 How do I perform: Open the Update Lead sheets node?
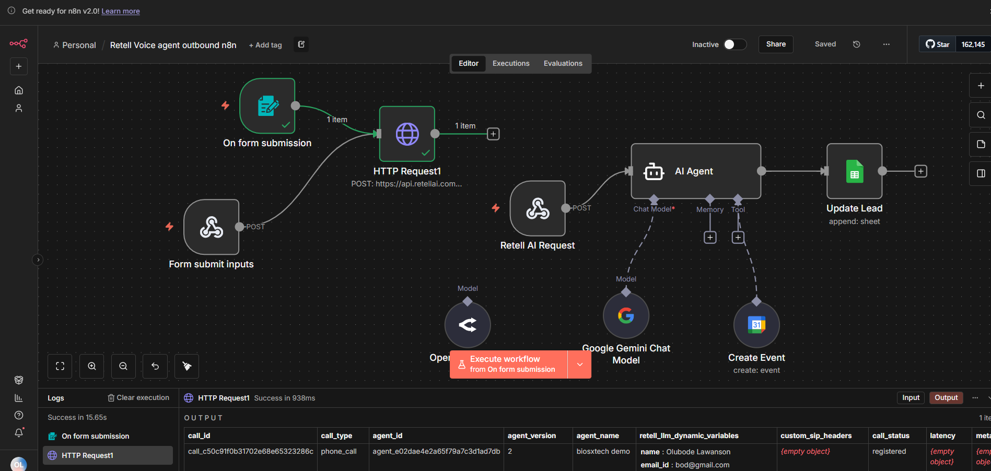[854, 171]
